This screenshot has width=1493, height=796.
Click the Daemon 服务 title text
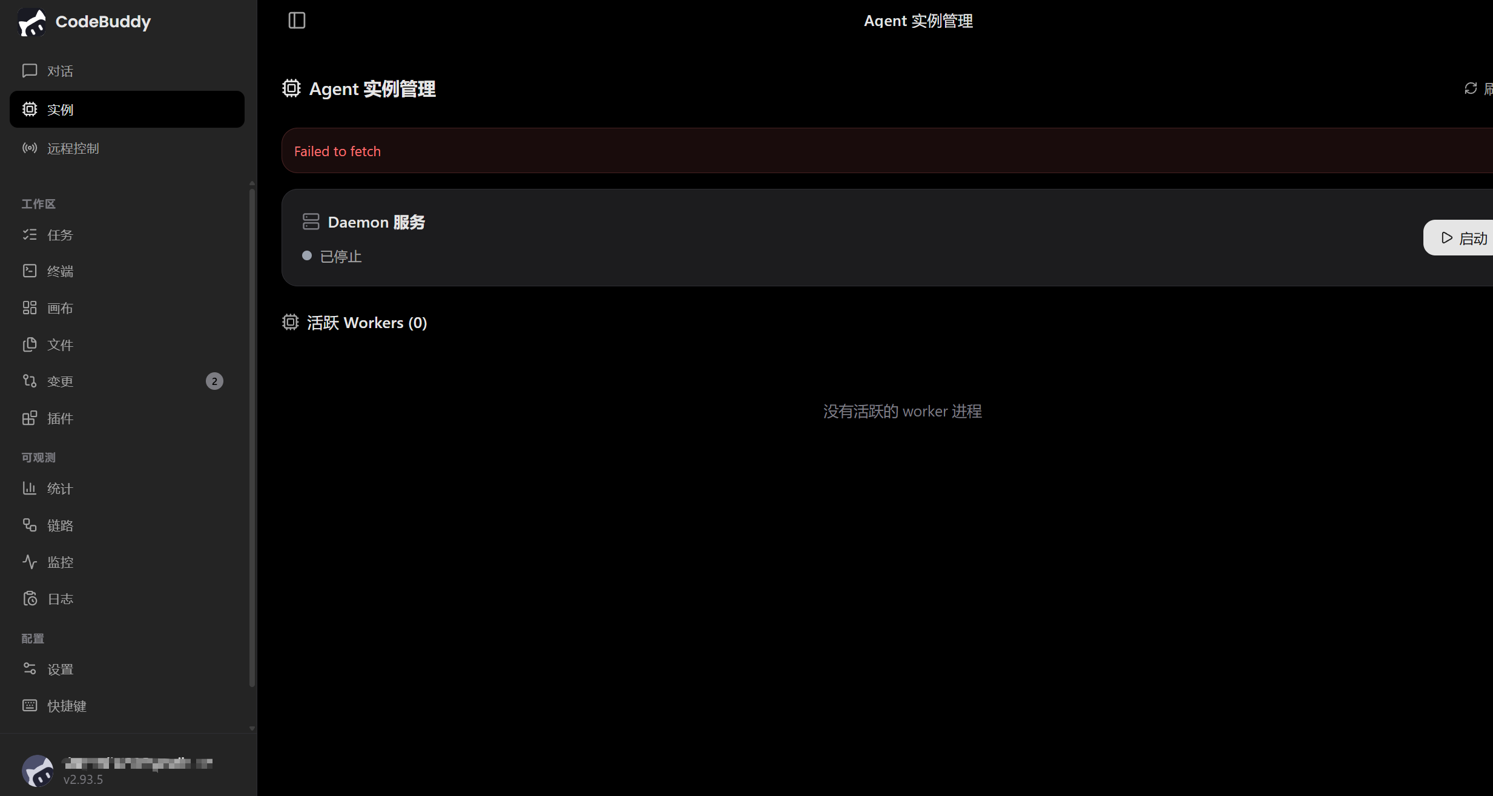pos(377,222)
